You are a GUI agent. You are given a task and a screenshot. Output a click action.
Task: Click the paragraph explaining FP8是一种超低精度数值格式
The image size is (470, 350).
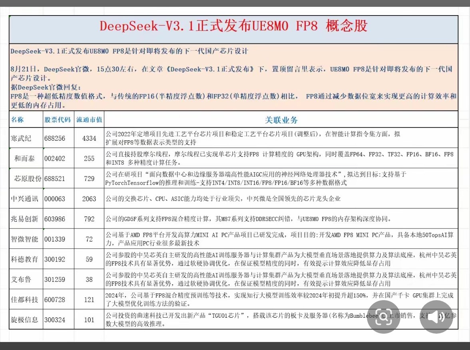coord(233,101)
